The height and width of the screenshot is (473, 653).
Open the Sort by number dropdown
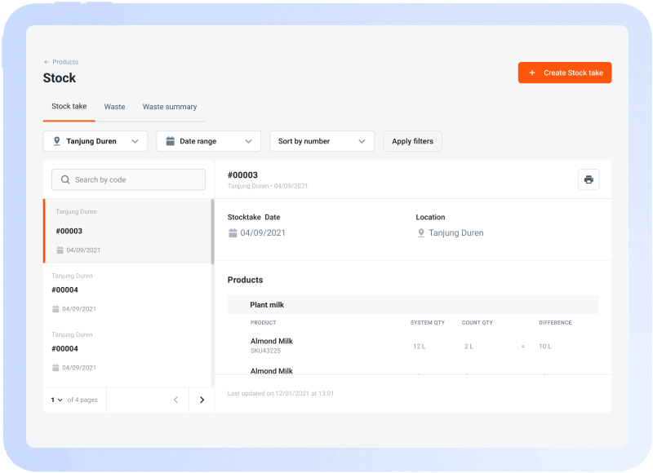click(x=322, y=140)
